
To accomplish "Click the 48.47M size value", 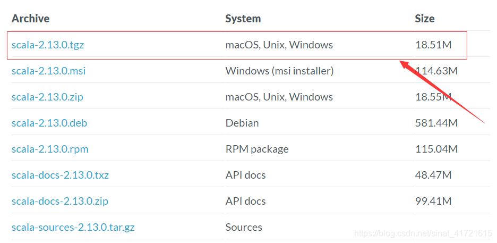I will [x=433, y=175].
